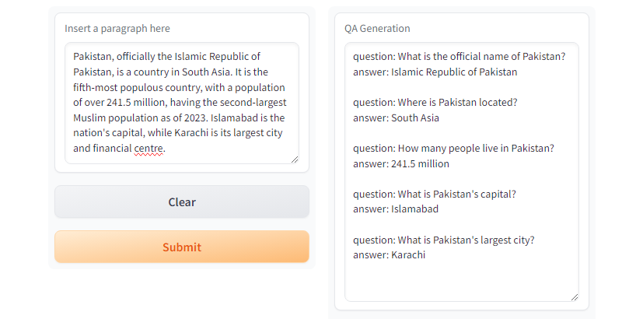Click the answer line "South Asia"

[415, 118]
